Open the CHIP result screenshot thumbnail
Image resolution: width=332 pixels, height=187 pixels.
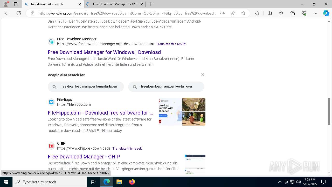(195, 164)
